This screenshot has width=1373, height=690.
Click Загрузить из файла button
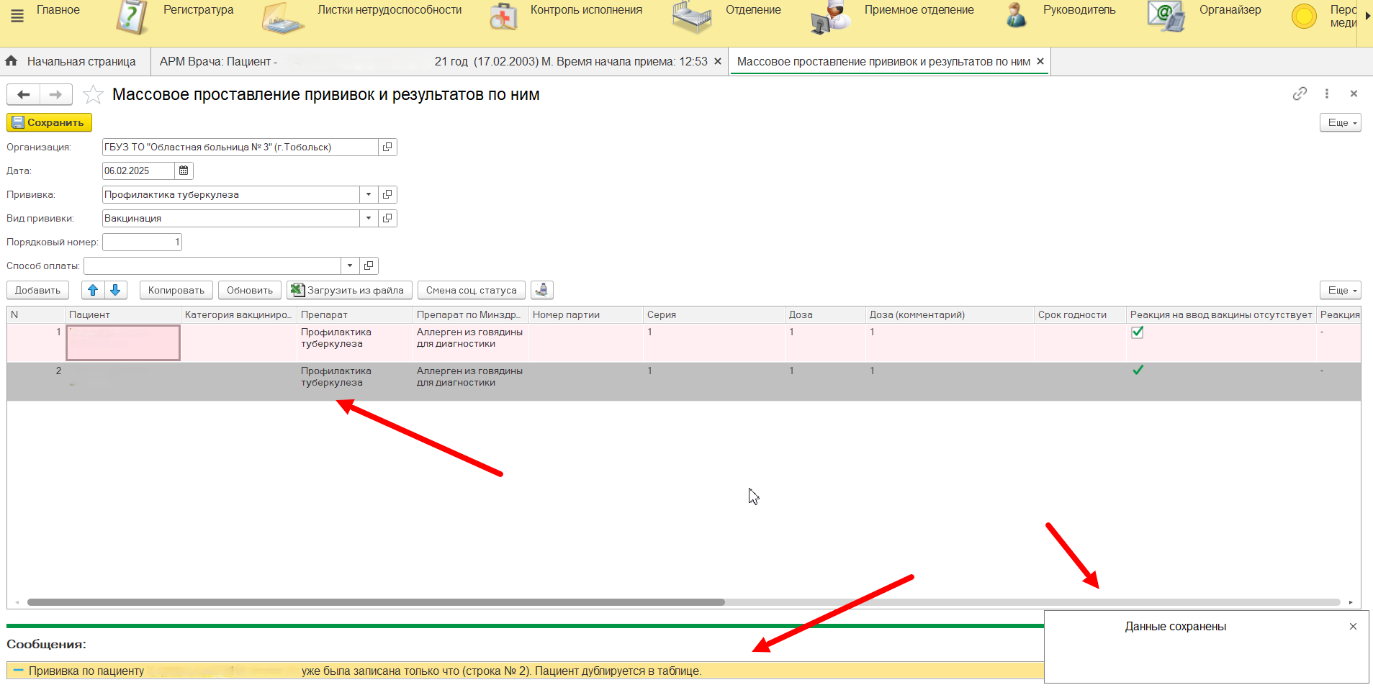[x=349, y=290]
